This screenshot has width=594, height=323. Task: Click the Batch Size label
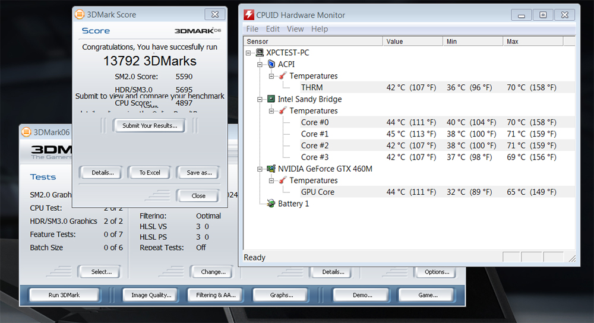(46, 248)
